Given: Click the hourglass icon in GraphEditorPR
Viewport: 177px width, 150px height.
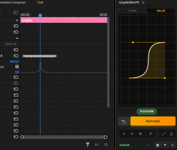Looking at the screenshot, I should point(151,134).
